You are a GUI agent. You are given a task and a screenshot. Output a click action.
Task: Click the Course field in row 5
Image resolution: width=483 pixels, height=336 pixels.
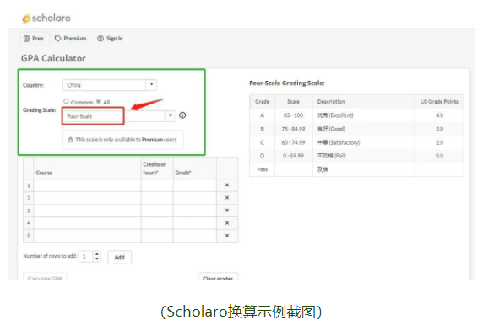click(87, 236)
